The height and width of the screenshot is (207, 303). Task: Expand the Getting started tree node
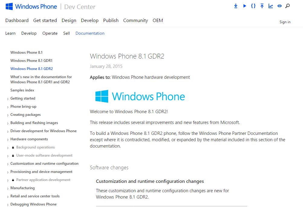(x=8, y=99)
